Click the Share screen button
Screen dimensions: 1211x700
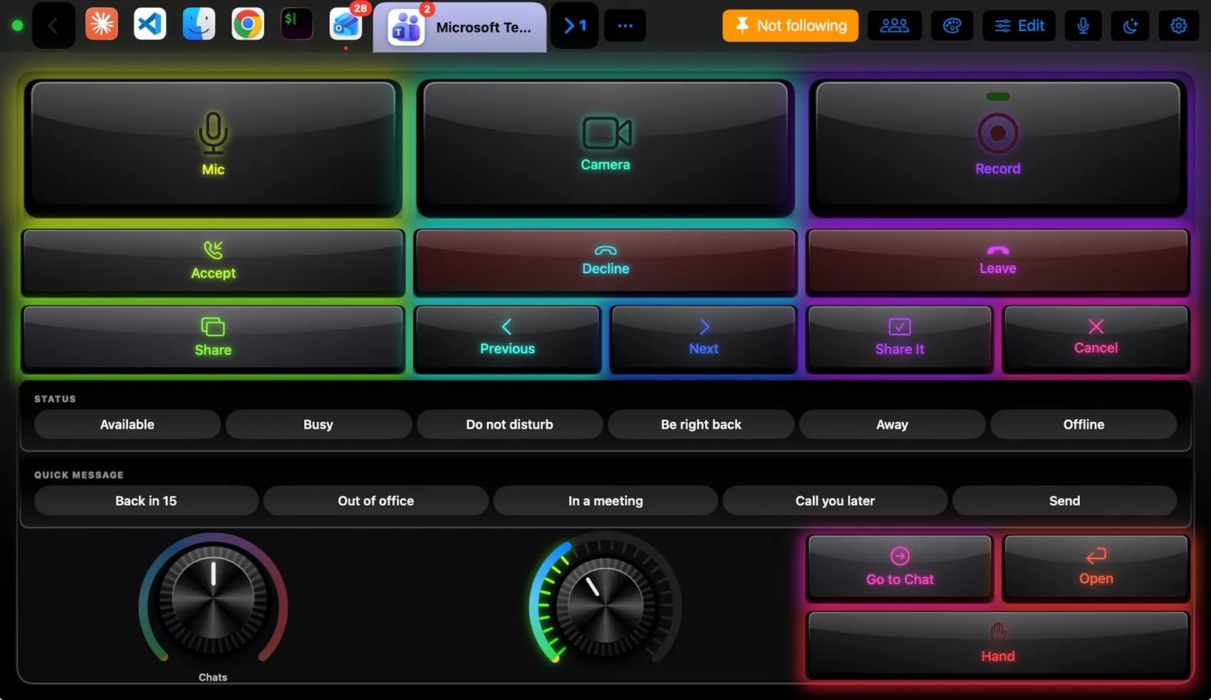pyautogui.click(x=213, y=339)
